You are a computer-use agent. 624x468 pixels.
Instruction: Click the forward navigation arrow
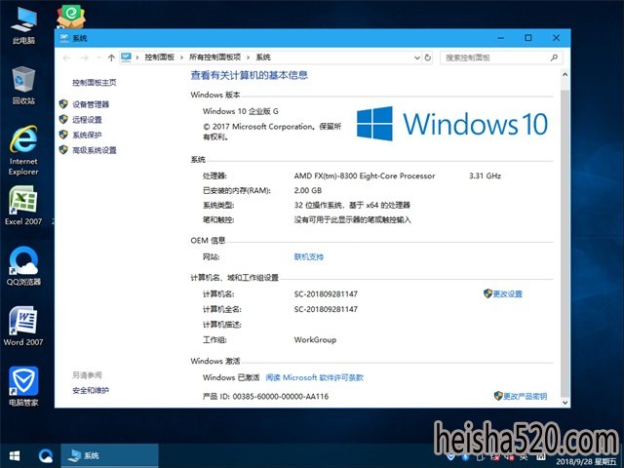84,58
